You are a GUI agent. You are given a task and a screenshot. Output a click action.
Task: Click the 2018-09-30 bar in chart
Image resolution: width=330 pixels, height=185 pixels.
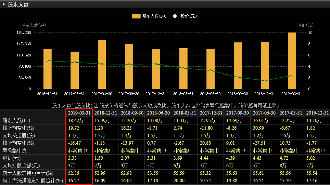(x=238, y=66)
